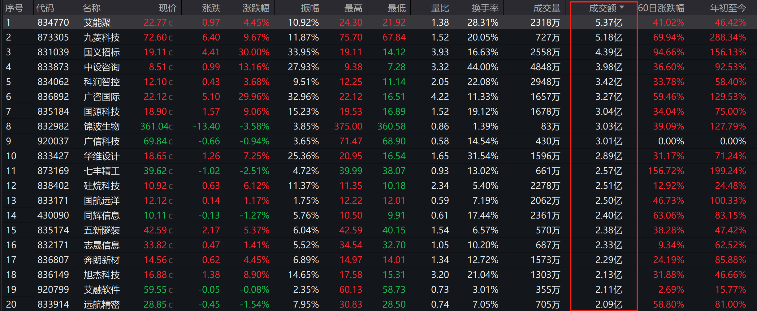Image resolution: width=757 pixels, height=311 pixels.
Task: Select stock 七丰精工
Action: click(102, 171)
